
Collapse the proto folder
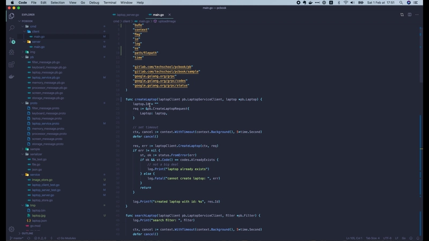click(x=34, y=103)
